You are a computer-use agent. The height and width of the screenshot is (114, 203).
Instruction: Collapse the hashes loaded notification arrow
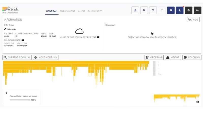pyautogui.click(x=6, y=93)
